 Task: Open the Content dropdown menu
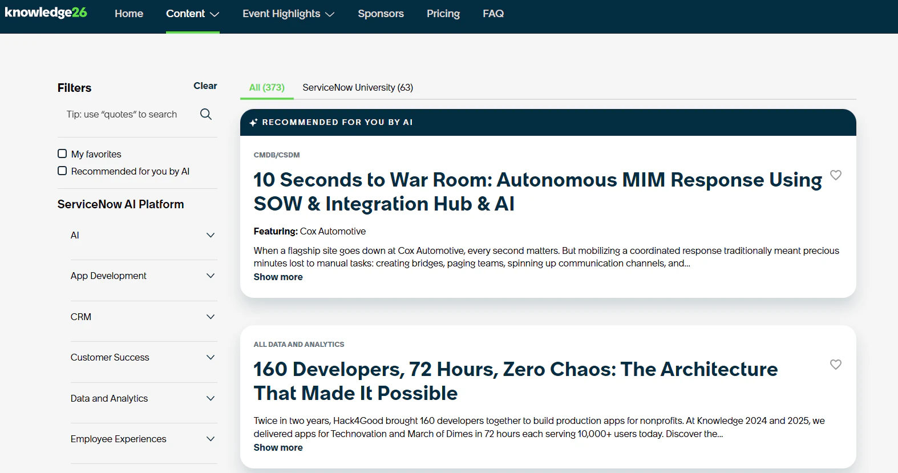click(x=193, y=14)
